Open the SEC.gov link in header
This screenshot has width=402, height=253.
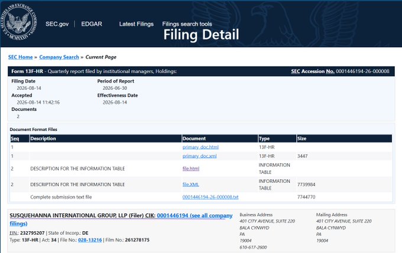click(57, 24)
